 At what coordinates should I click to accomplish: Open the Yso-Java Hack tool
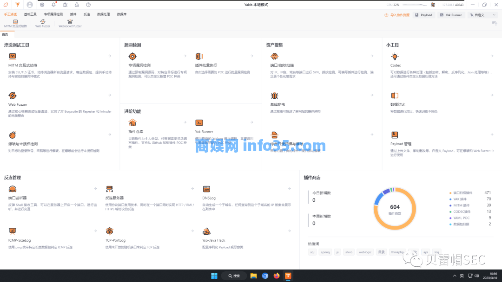tap(213, 240)
